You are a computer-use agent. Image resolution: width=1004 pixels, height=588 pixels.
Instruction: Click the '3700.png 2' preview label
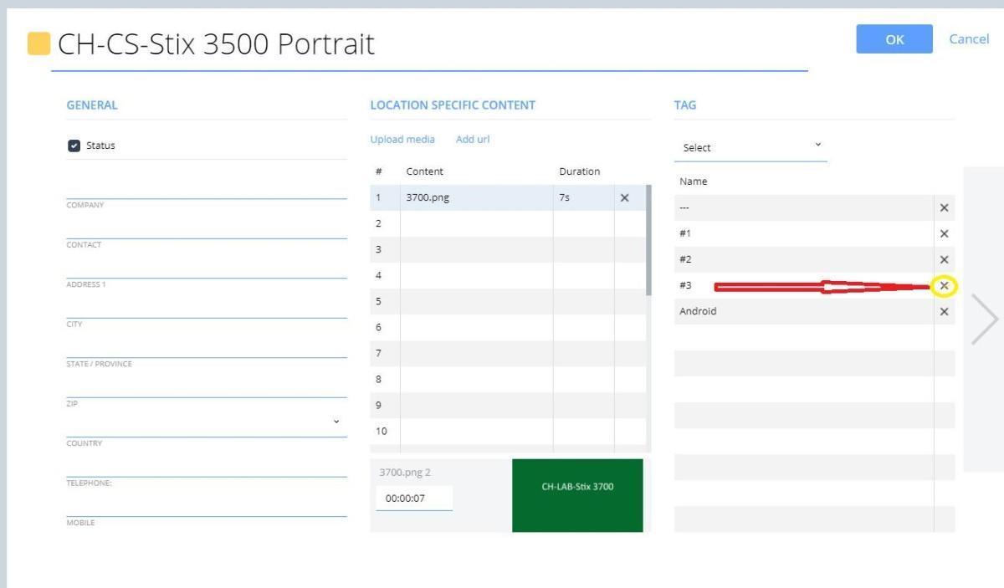click(405, 473)
